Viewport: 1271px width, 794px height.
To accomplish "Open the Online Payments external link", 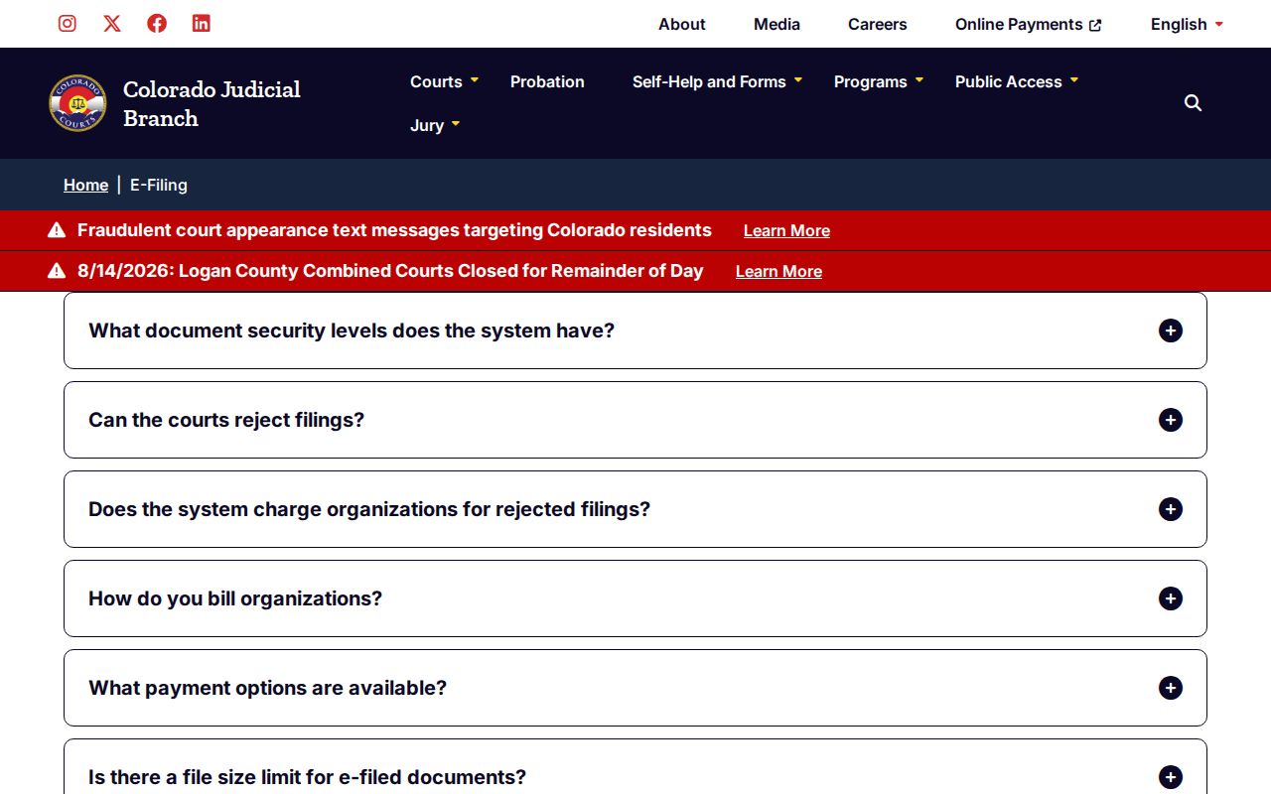I will tap(1028, 24).
